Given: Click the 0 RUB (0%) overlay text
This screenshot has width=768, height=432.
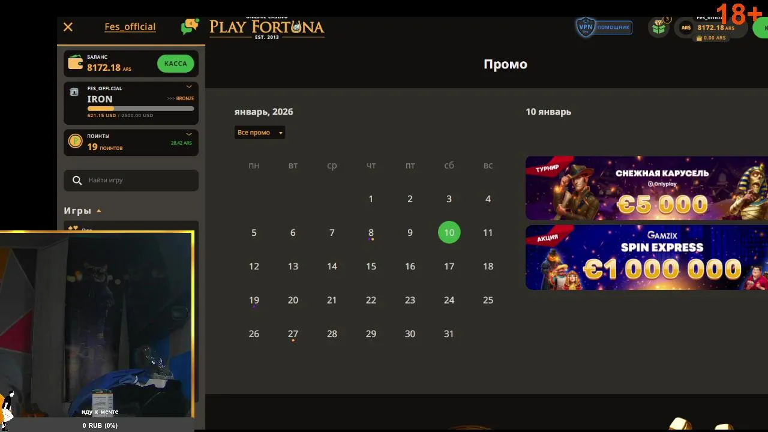Looking at the screenshot, I should point(100,425).
